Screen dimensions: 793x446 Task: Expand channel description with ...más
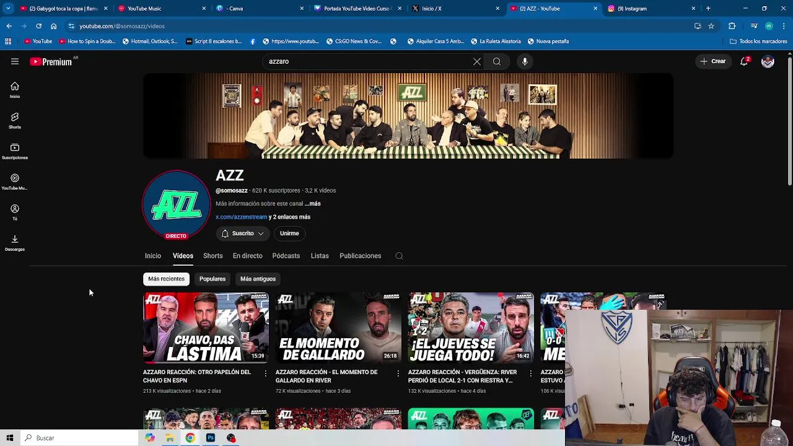[x=312, y=204]
